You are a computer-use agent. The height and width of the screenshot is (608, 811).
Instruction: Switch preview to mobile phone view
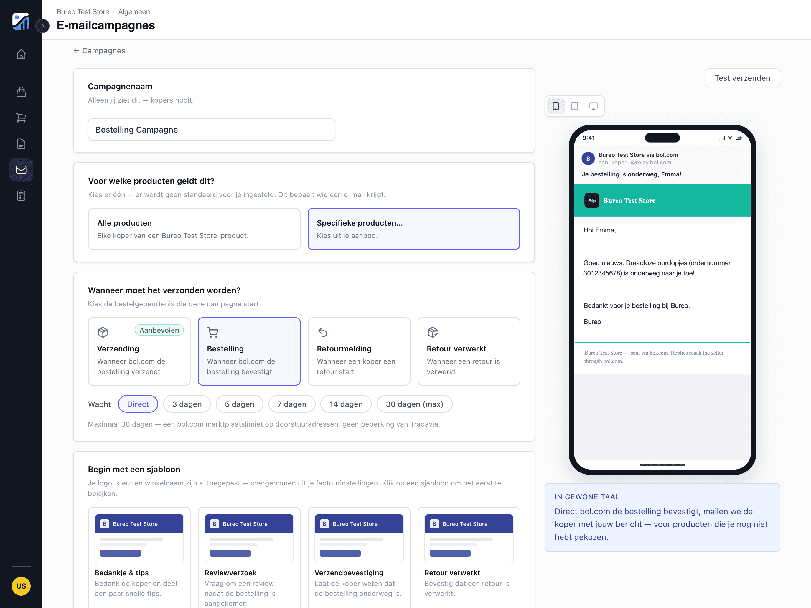point(556,106)
